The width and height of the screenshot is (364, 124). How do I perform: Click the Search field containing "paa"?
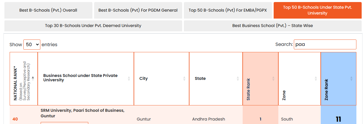(x=325, y=44)
